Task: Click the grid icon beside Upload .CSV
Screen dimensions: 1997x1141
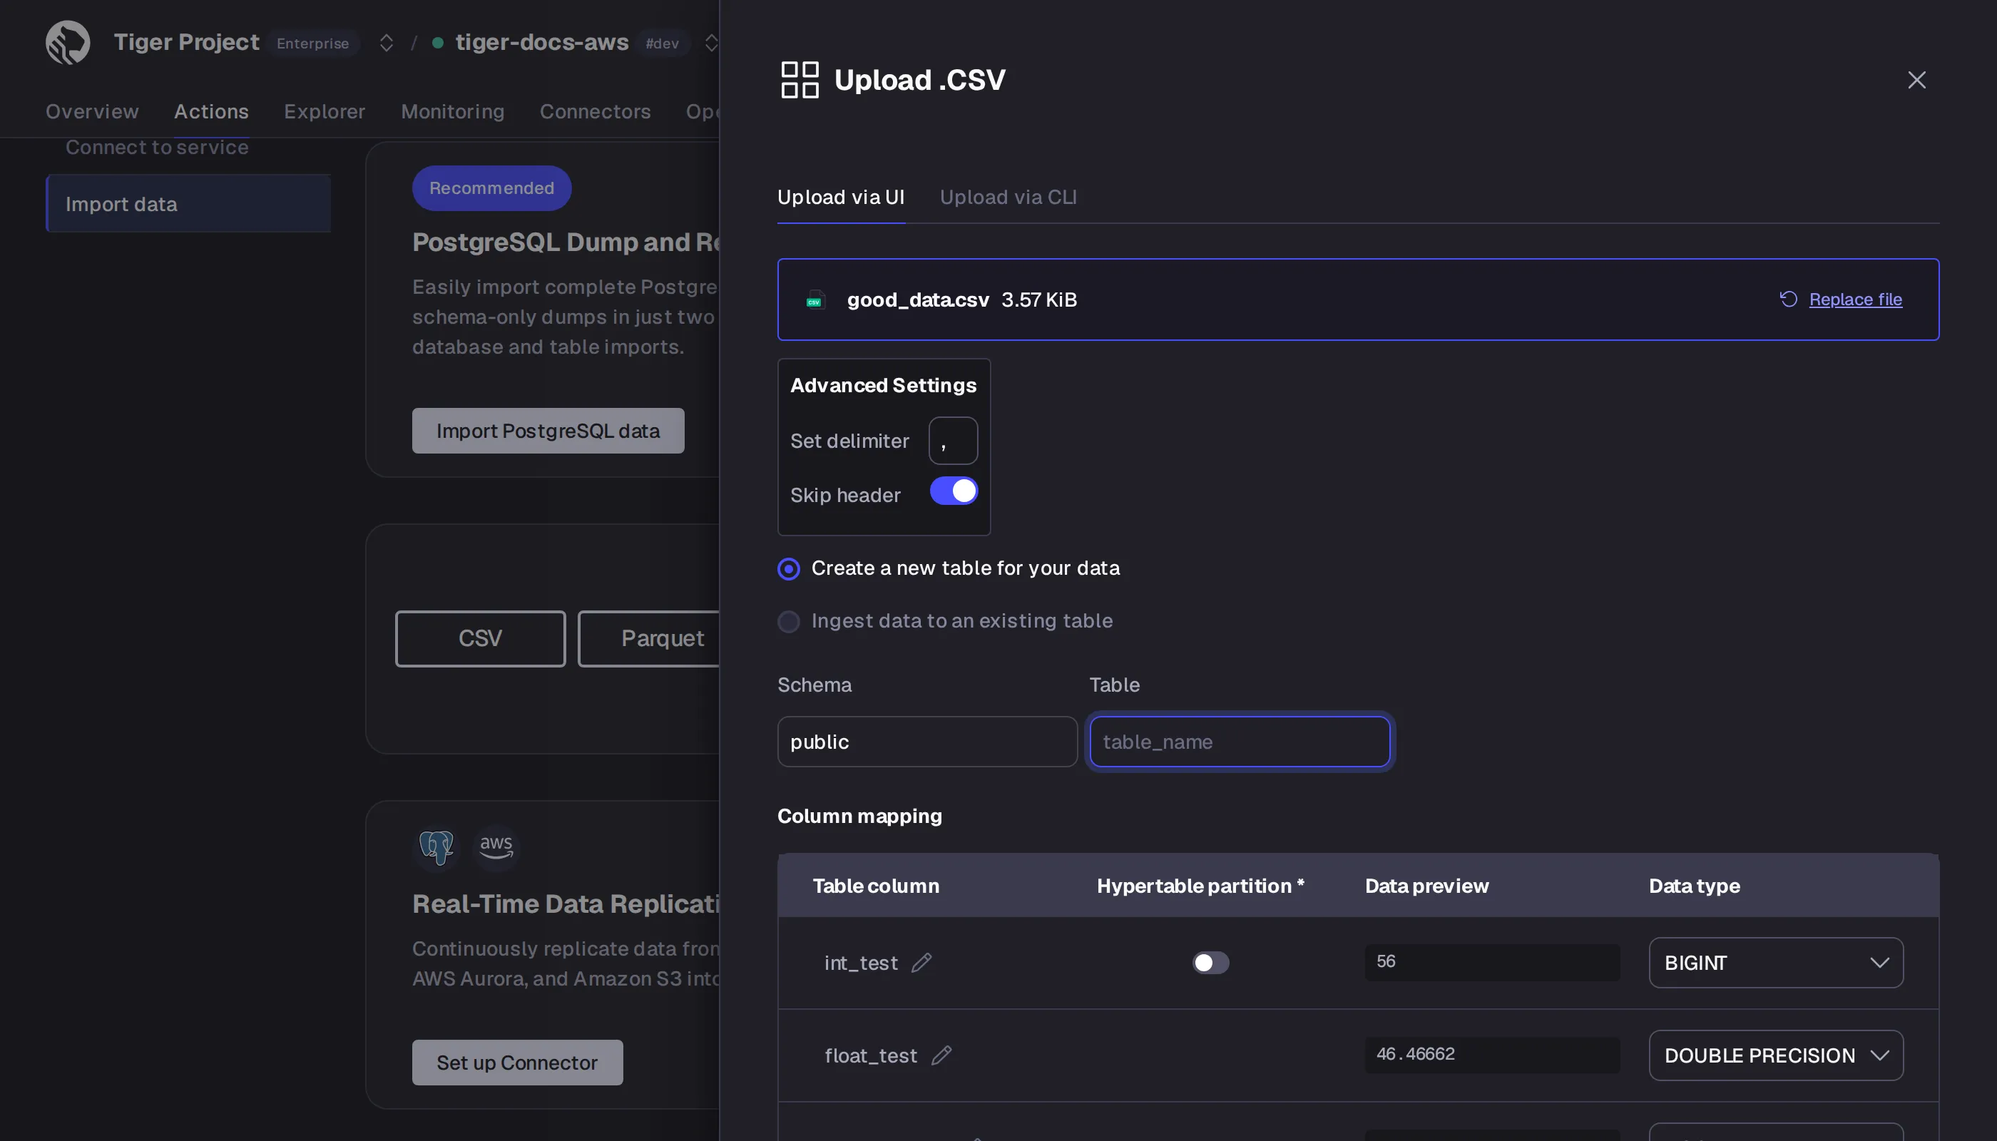Action: click(800, 80)
